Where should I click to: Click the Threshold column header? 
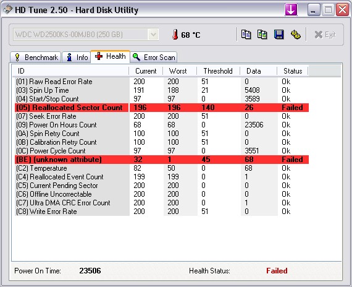pos(218,71)
